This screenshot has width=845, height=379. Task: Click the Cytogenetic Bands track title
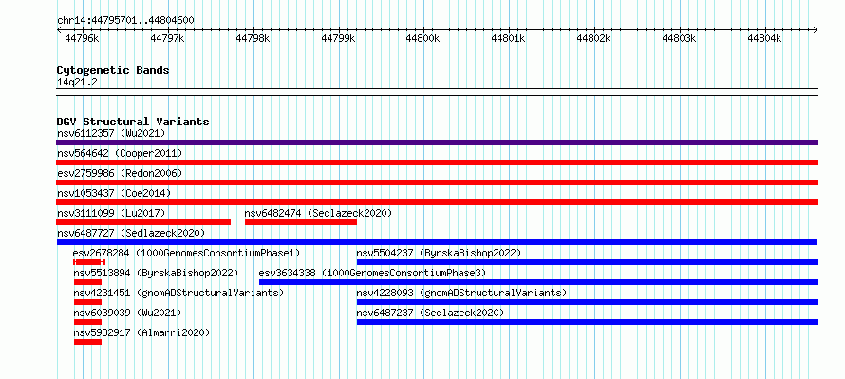[113, 70]
